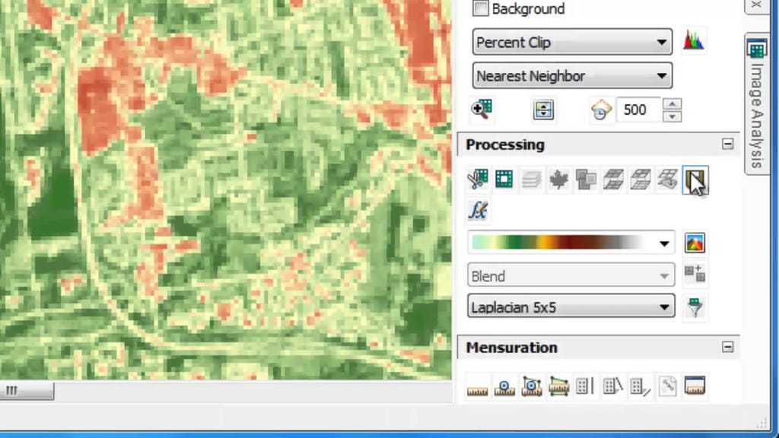
Task: Open the Swipe Layer tool
Action: (x=695, y=180)
